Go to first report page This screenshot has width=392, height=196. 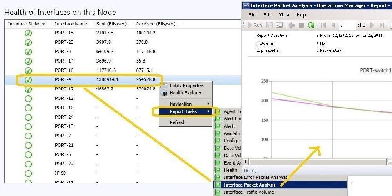coord(323,25)
